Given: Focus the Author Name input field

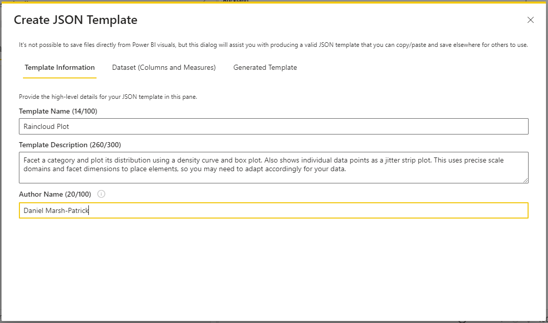Looking at the screenshot, I should point(274,210).
